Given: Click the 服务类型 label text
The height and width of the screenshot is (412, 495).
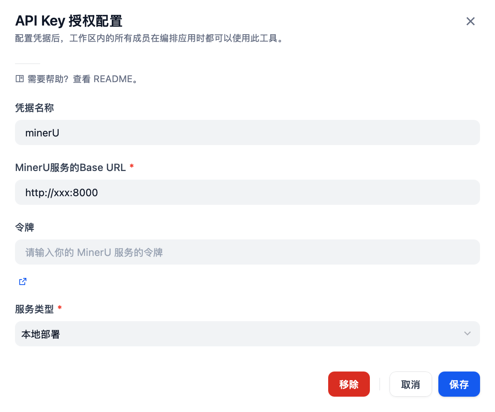Looking at the screenshot, I should pos(35,309).
